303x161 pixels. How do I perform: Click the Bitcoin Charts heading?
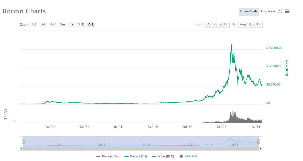tap(24, 11)
